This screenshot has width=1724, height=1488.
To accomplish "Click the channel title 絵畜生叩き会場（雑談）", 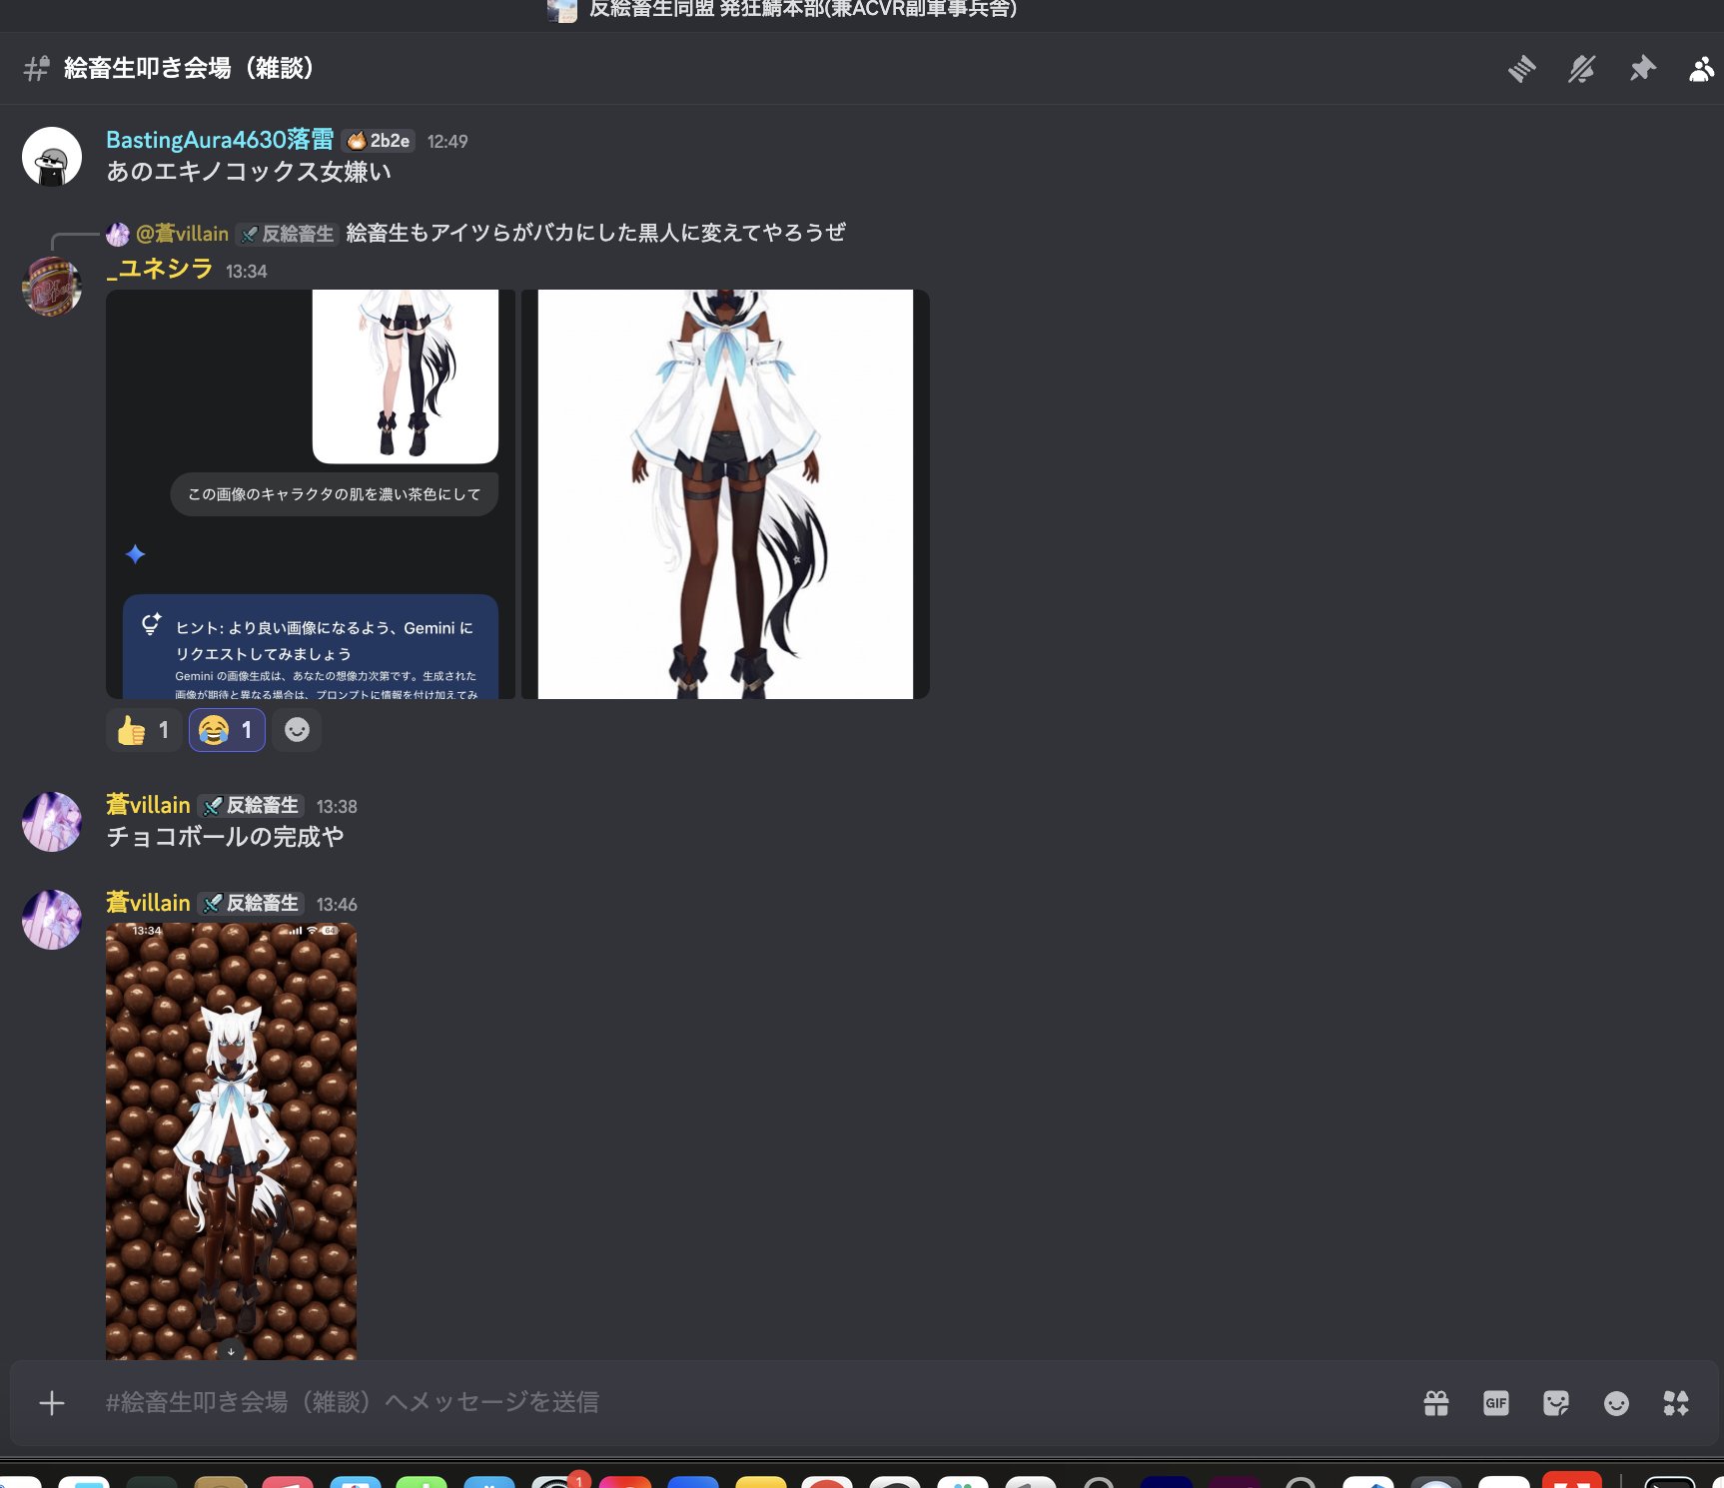I will [189, 68].
